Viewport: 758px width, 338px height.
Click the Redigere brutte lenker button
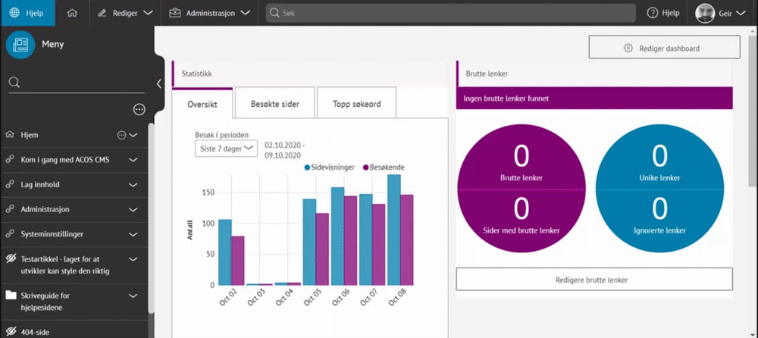click(x=594, y=279)
